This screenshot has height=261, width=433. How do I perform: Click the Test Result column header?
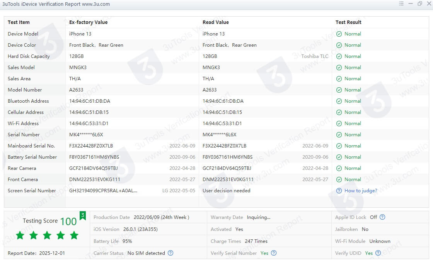pyautogui.click(x=348, y=22)
